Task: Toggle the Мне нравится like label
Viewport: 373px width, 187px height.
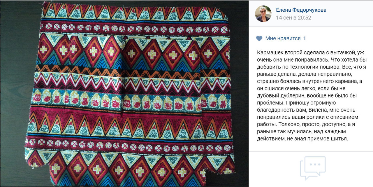Action: coord(283,39)
